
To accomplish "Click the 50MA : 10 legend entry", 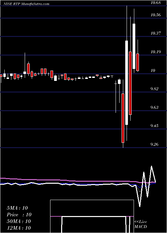I will (19, 221).
